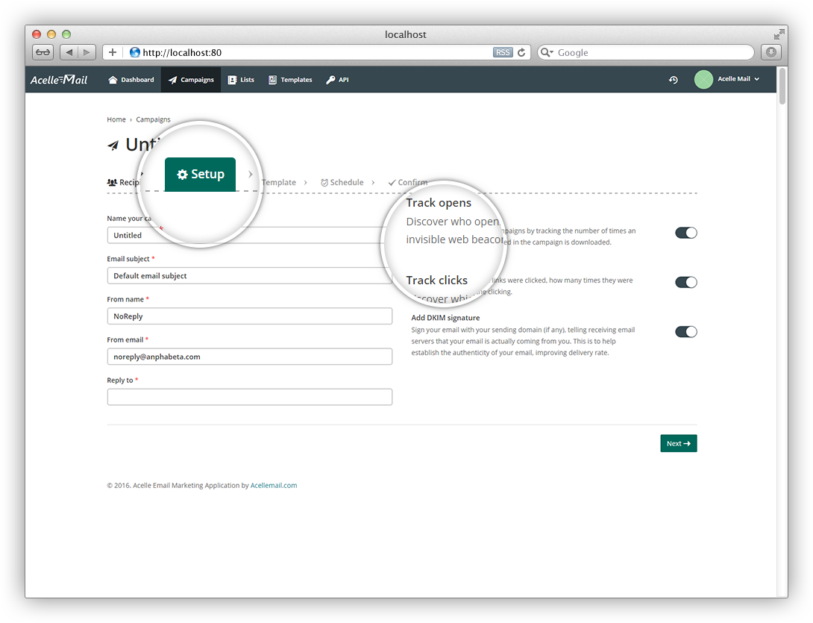
Task: Open the Acellemail.com footer link
Action: (x=274, y=486)
